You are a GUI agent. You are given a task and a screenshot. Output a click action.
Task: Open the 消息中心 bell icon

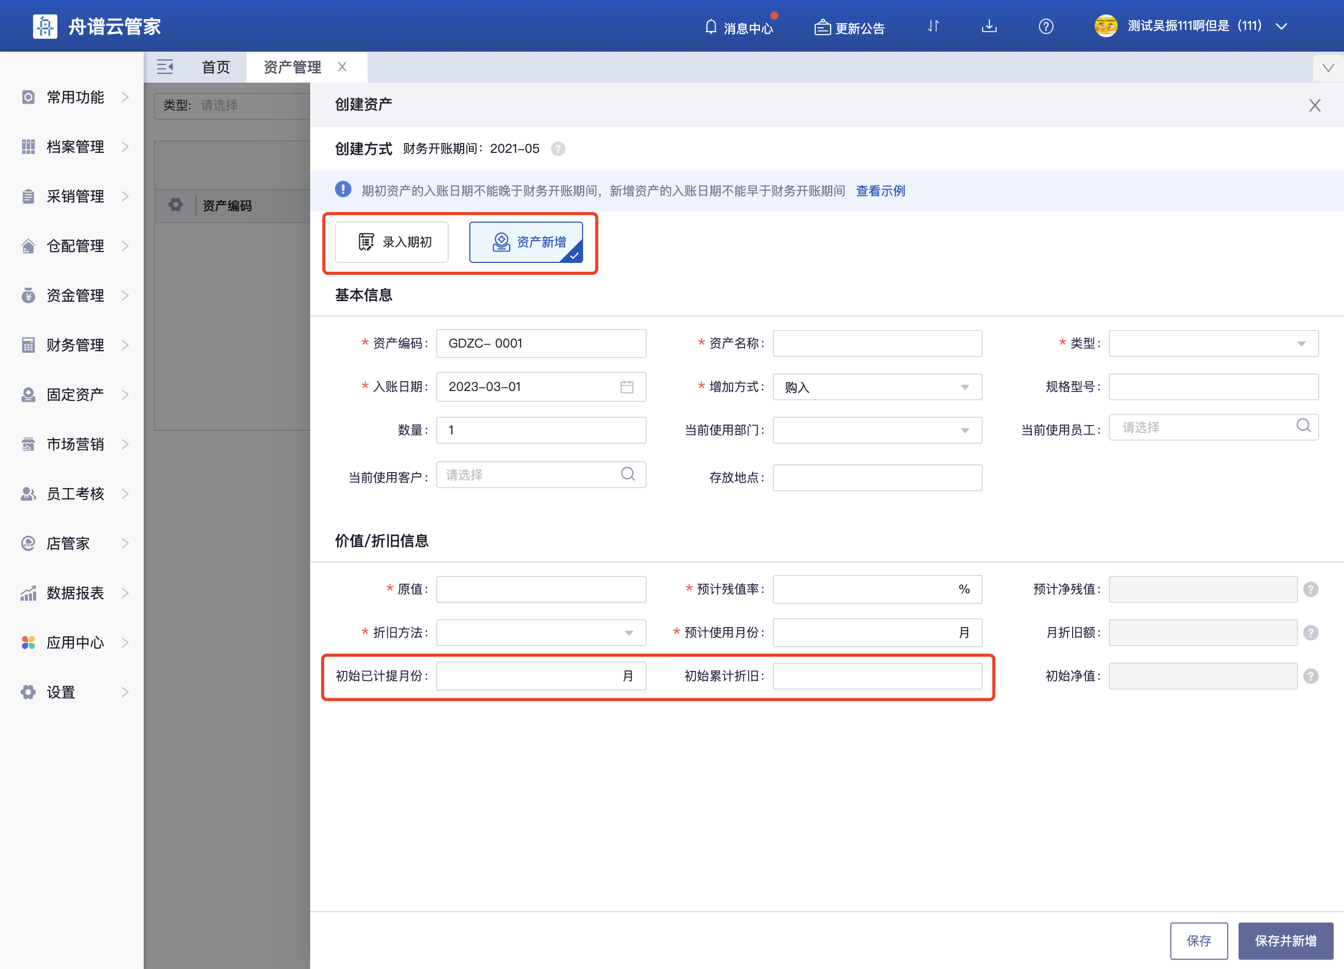click(711, 27)
